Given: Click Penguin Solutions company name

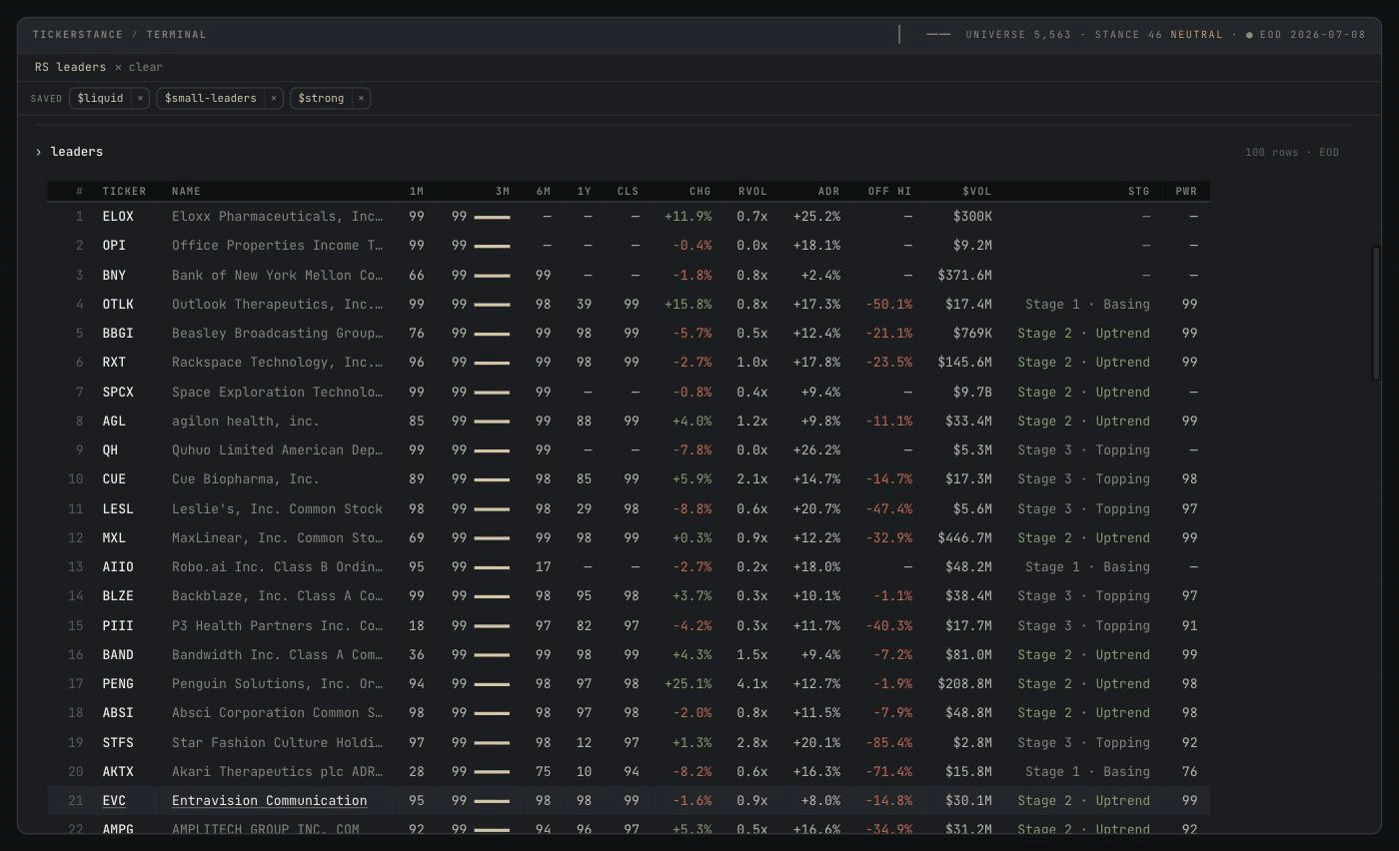Looking at the screenshot, I should (x=277, y=683).
